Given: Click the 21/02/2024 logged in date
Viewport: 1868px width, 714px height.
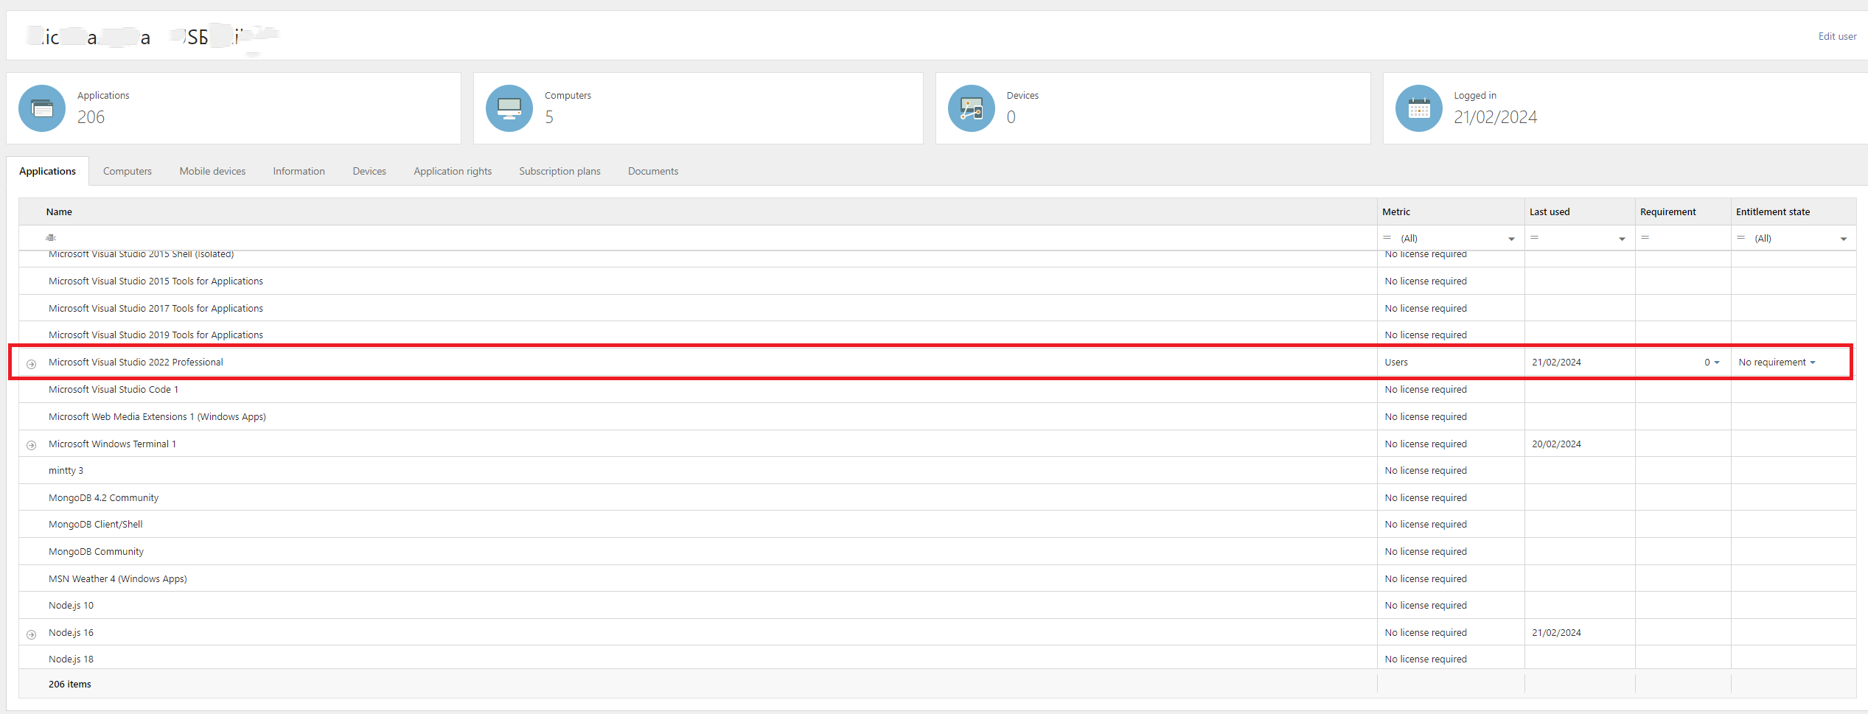Looking at the screenshot, I should click(1495, 117).
